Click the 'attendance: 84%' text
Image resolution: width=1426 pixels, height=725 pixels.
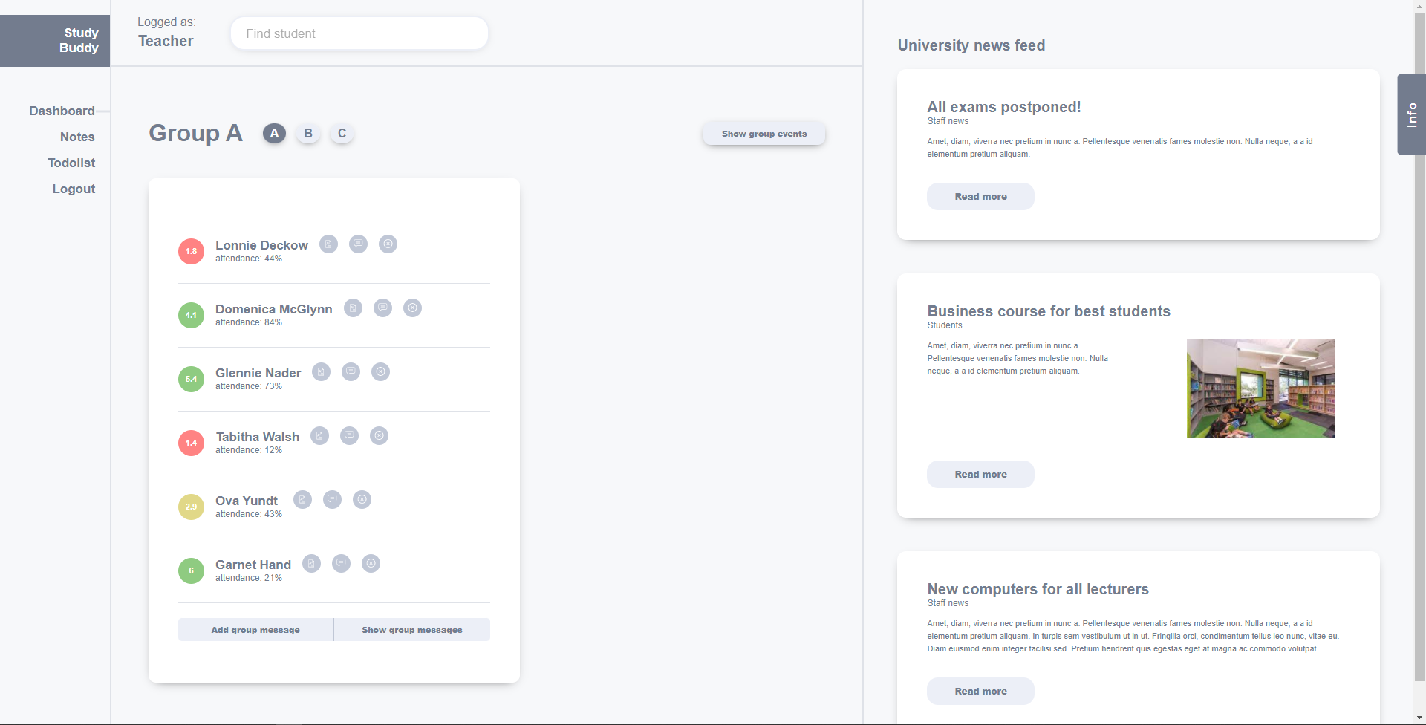pos(249,322)
